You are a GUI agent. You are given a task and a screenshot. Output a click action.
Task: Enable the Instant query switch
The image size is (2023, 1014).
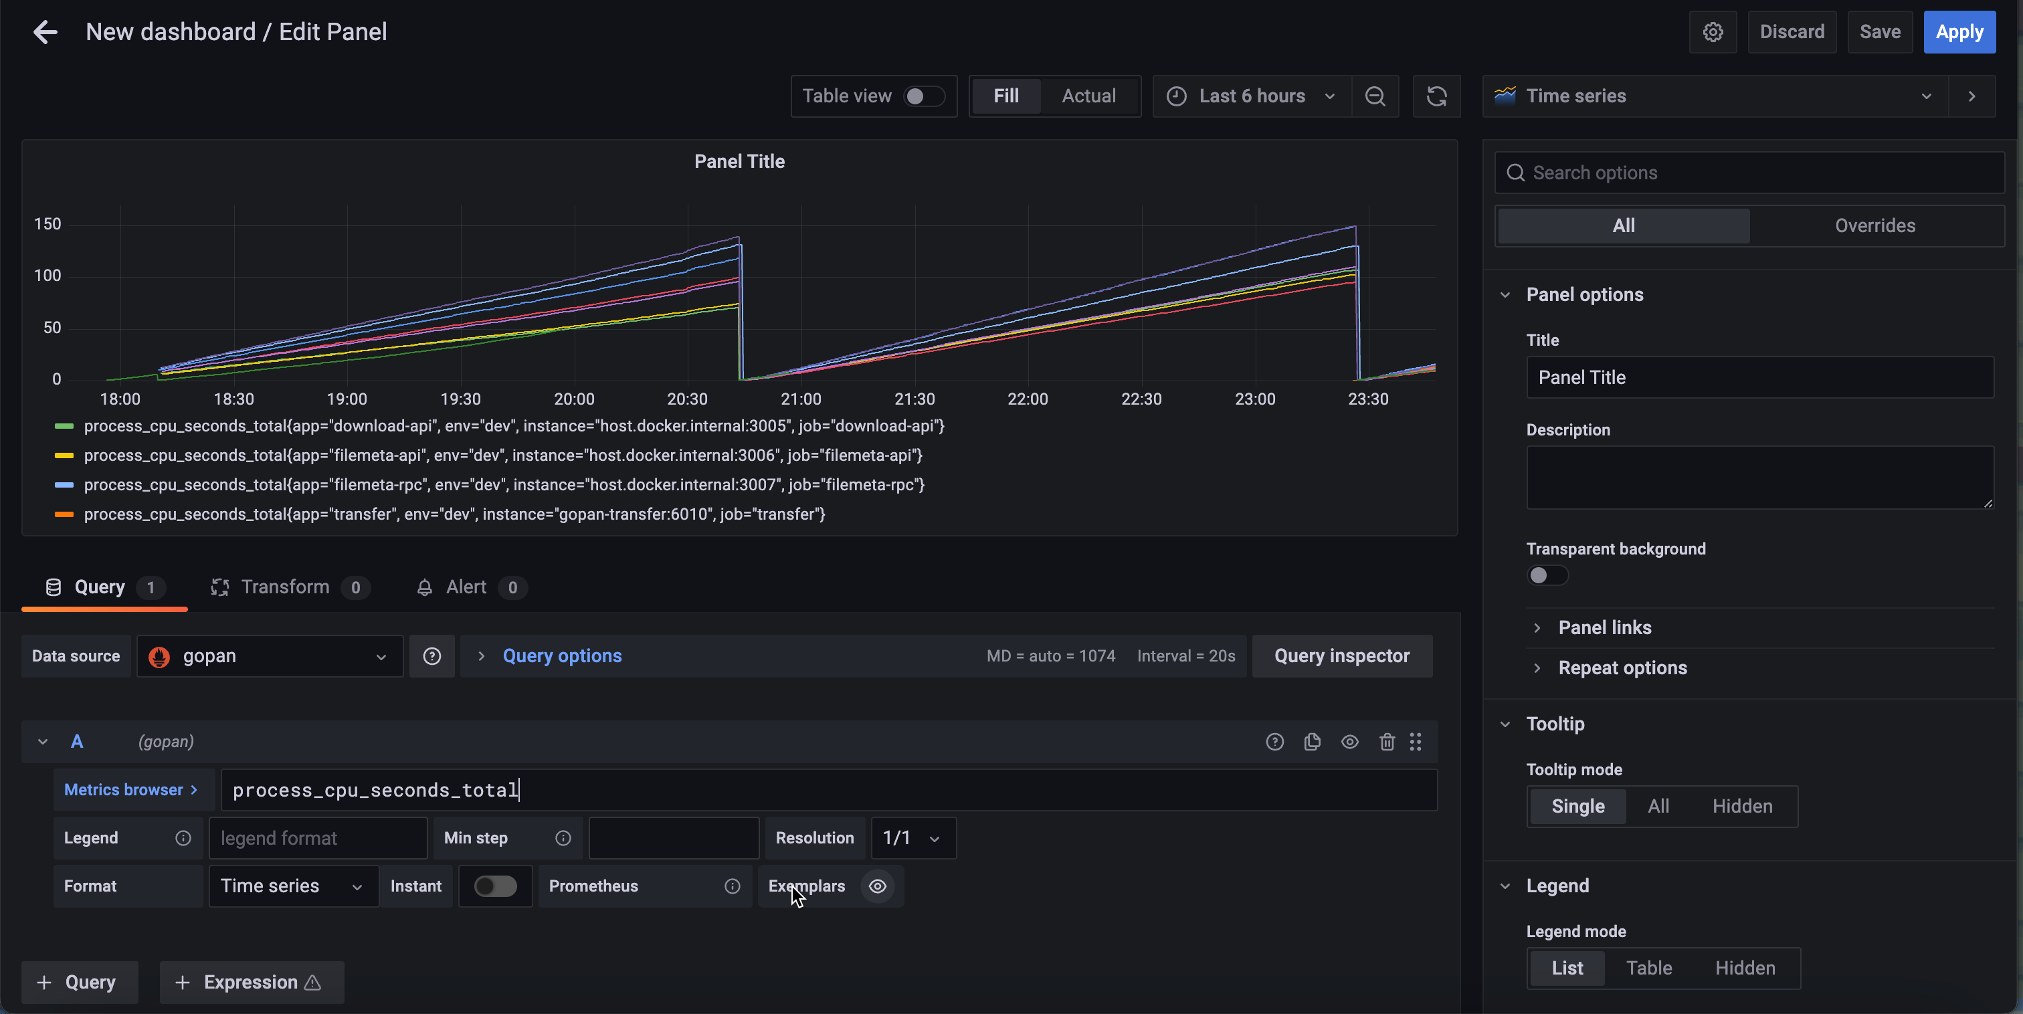click(496, 886)
